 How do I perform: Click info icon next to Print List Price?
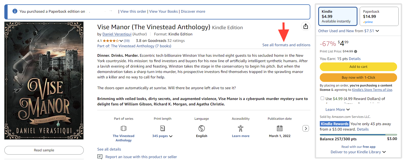coord(356,51)
